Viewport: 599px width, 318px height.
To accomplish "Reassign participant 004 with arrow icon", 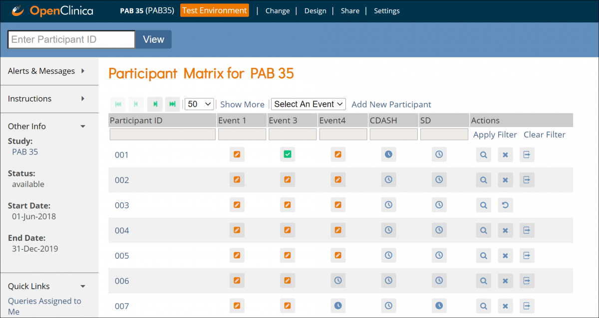I will click(x=527, y=230).
